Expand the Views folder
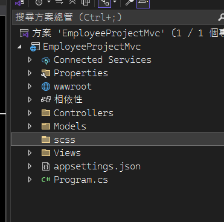This screenshot has height=222, width=224. click(x=30, y=153)
